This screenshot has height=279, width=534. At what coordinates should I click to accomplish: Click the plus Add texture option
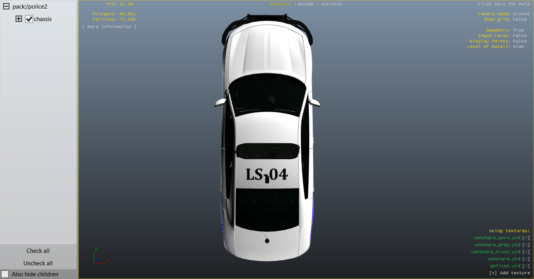[509, 273]
